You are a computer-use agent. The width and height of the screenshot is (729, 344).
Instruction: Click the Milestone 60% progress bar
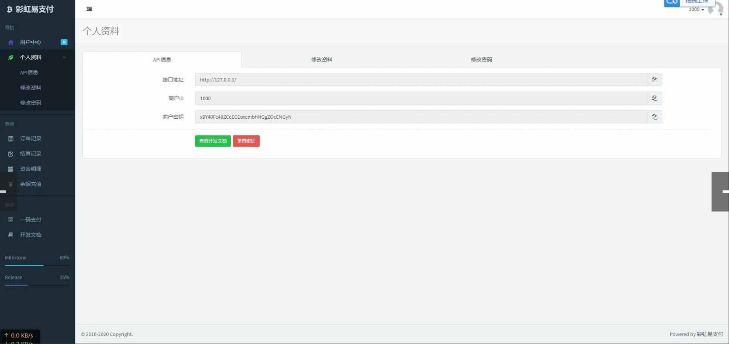37,265
